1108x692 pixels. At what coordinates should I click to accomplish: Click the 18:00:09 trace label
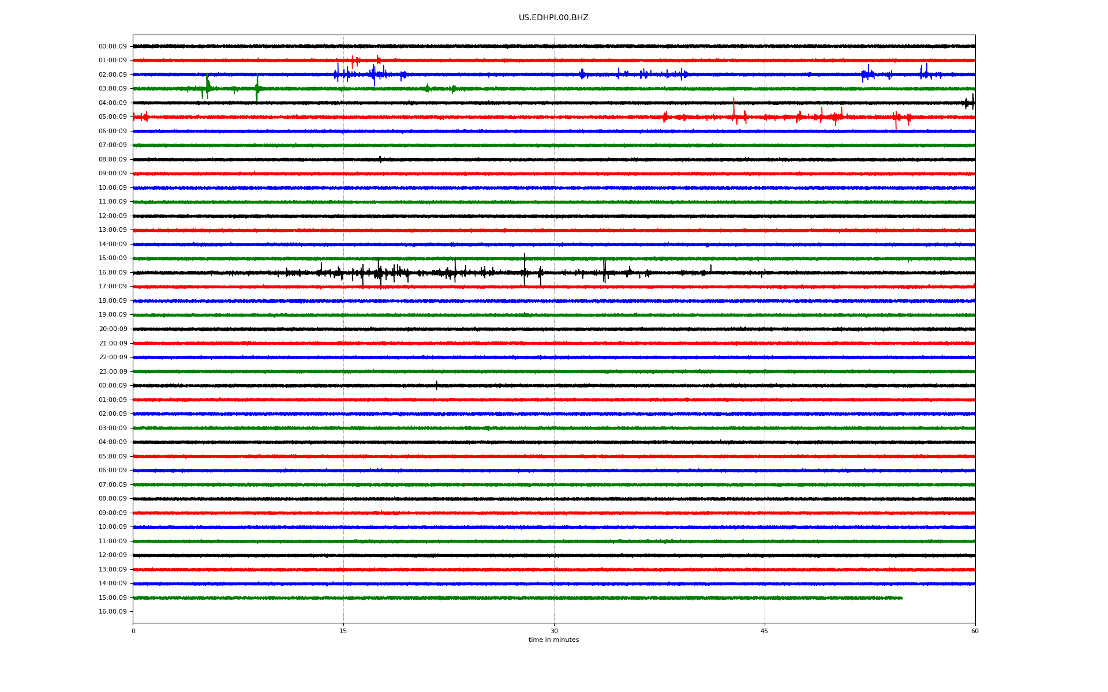pyautogui.click(x=113, y=301)
